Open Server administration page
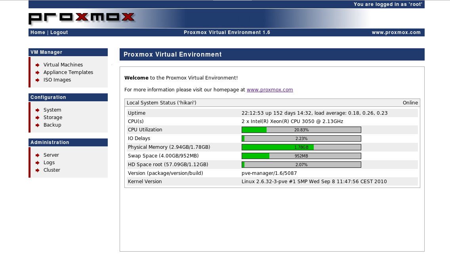The height and width of the screenshot is (254, 450). point(51,155)
